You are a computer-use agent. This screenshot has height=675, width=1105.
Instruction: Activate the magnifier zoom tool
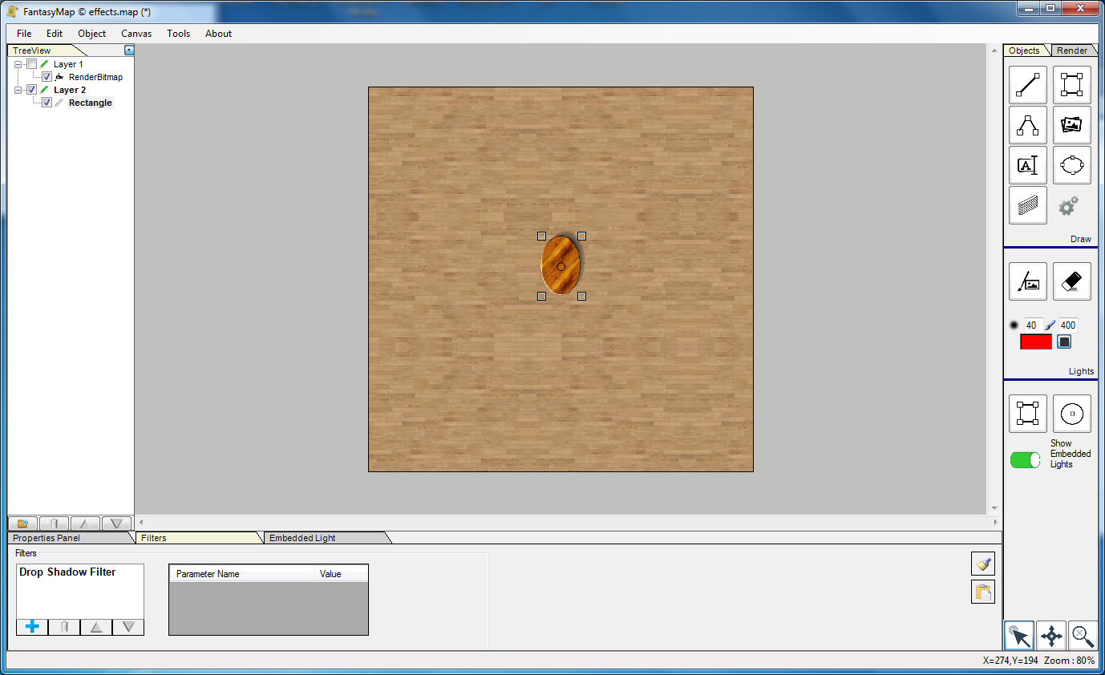[x=1083, y=637]
